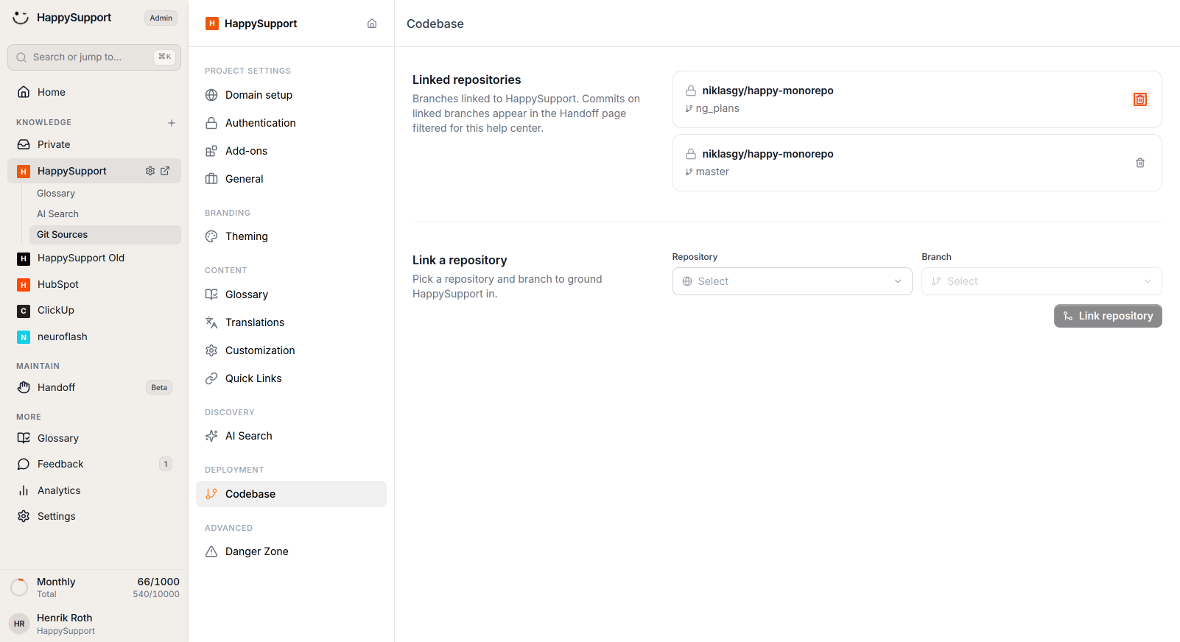Click the neuroflash cyan badge icon
This screenshot has height=642, width=1180.
click(24, 337)
